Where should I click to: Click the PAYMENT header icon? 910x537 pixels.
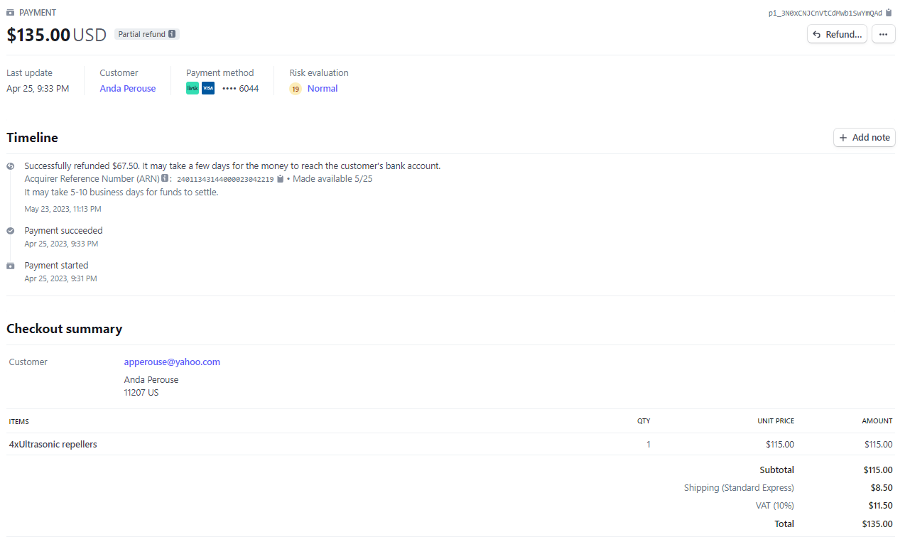tap(11, 13)
